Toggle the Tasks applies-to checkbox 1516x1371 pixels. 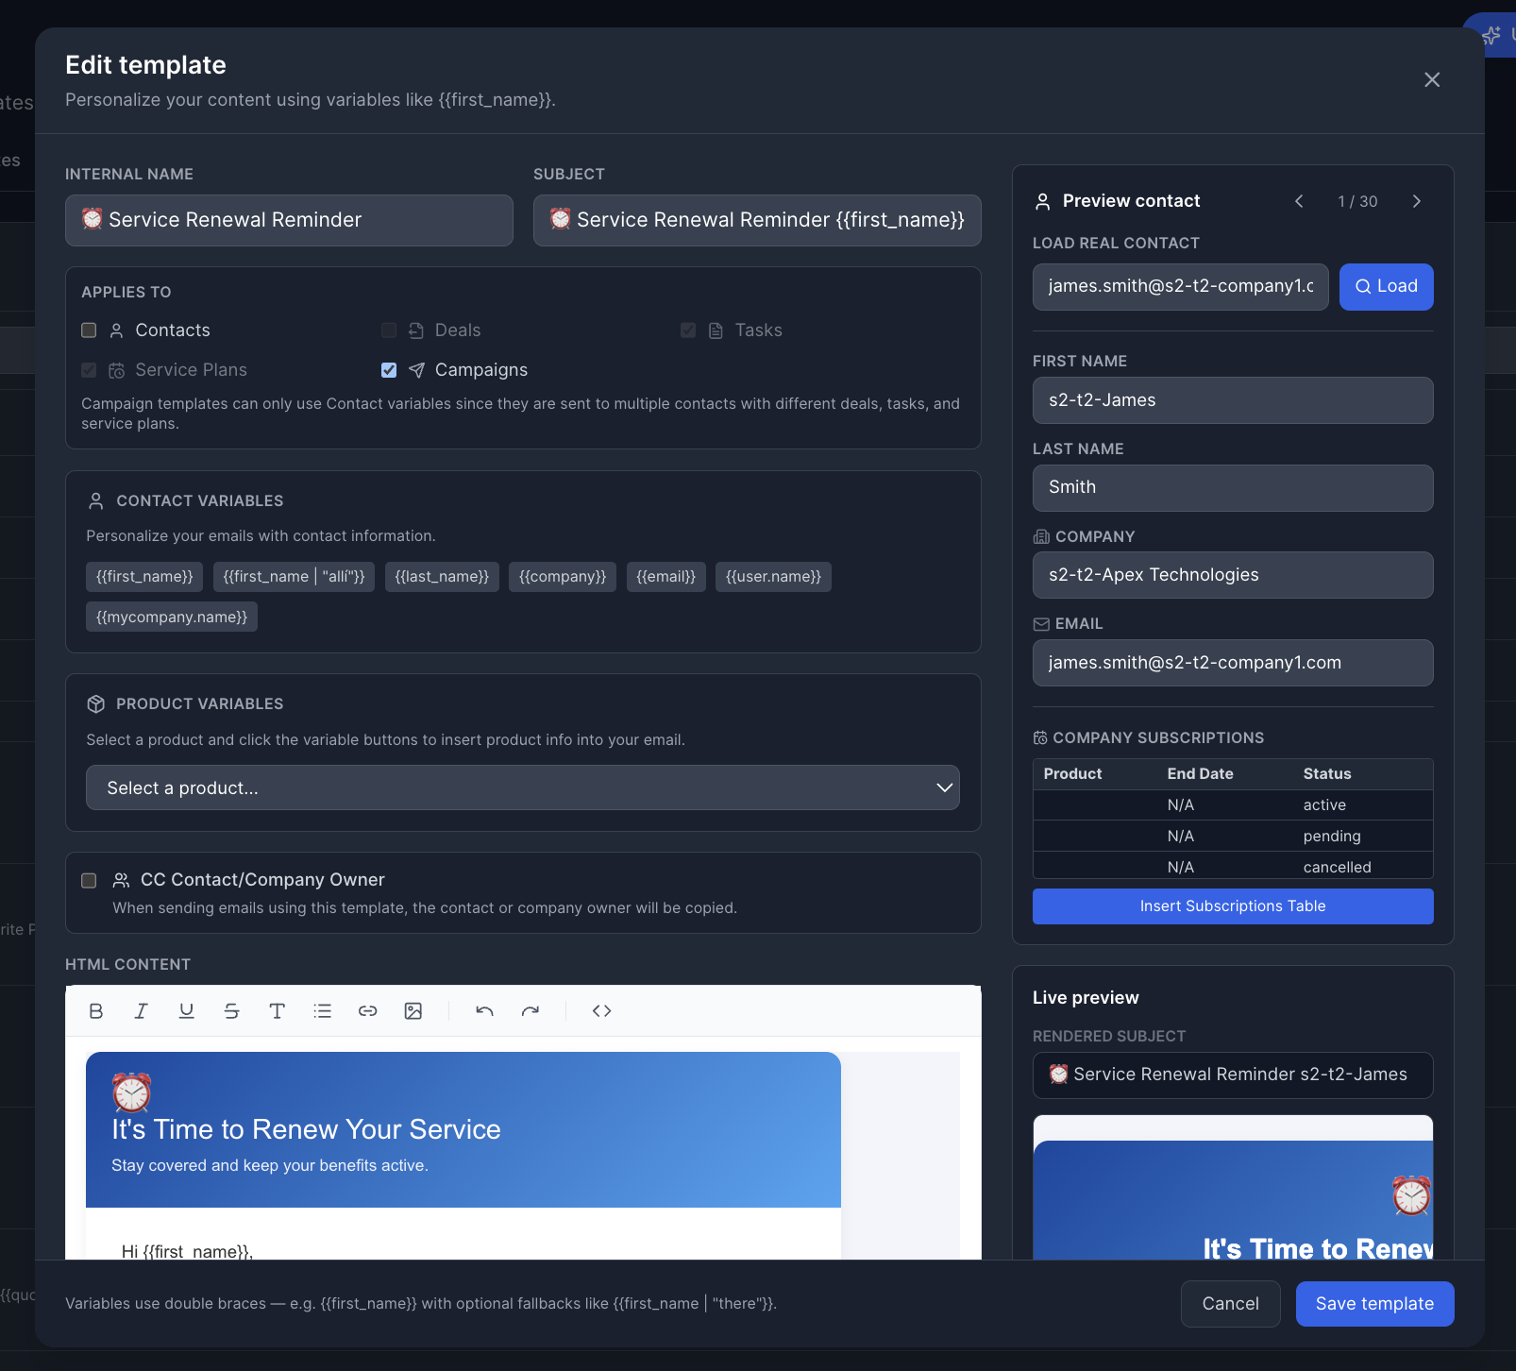688,330
